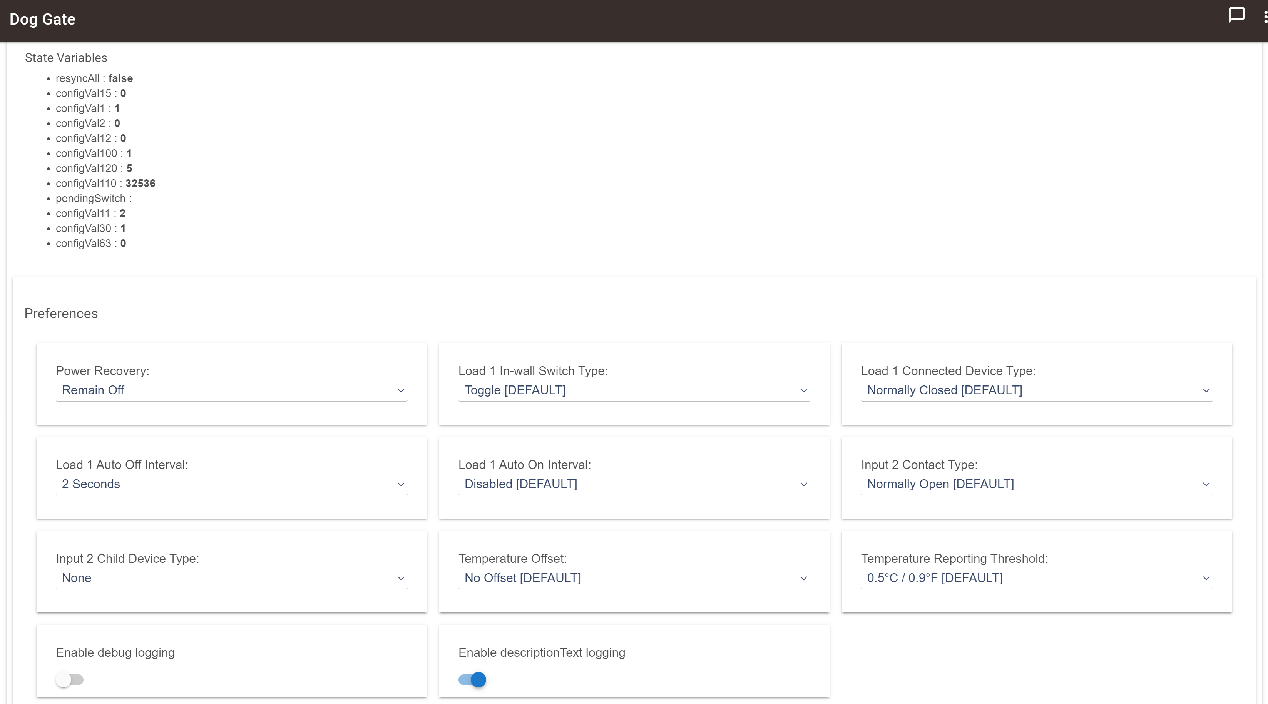Click the State Variables heading

point(66,58)
